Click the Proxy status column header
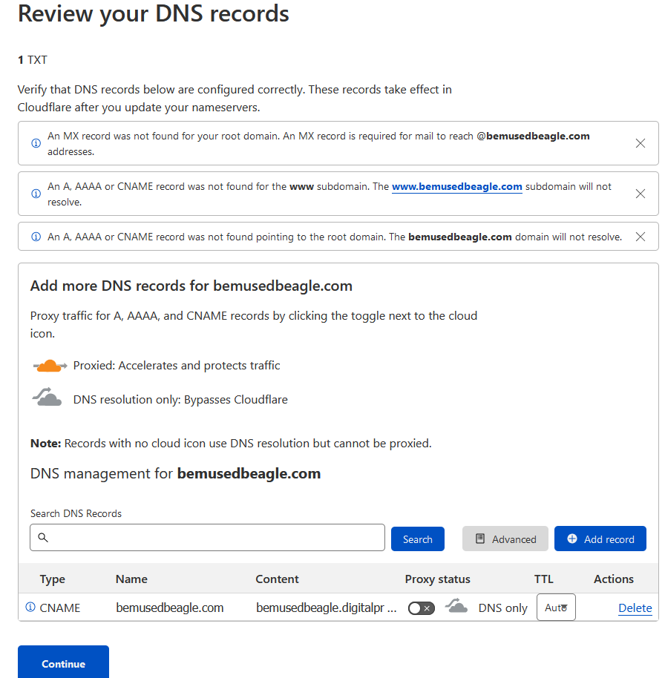The height and width of the screenshot is (678, 665). coord(437,579)
